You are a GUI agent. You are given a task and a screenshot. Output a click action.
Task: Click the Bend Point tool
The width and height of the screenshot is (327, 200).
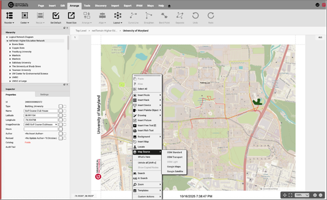click(164, 18)
